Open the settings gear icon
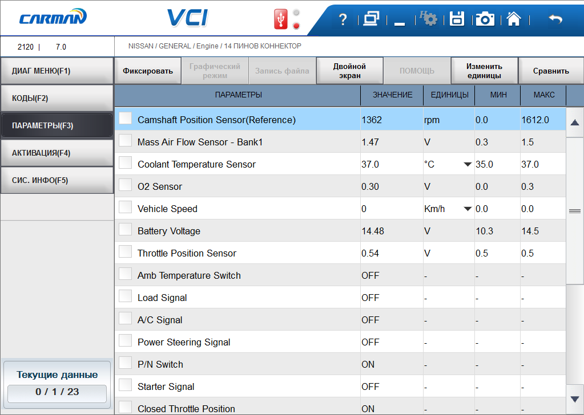 tap(429, 18)
